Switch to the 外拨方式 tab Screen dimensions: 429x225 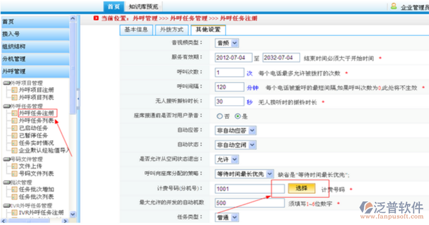coord(171,30)
